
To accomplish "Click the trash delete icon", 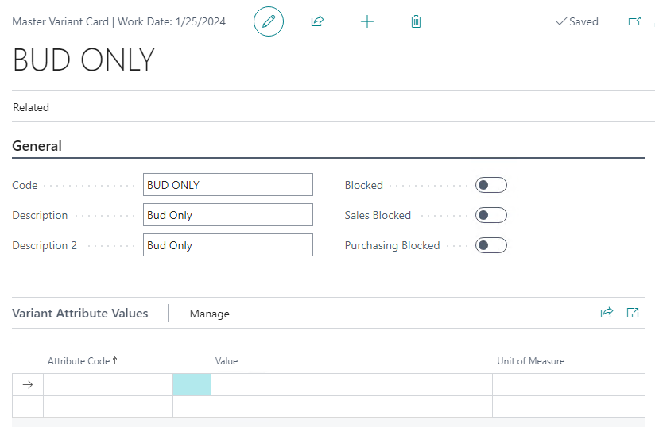I will [416, 21].
